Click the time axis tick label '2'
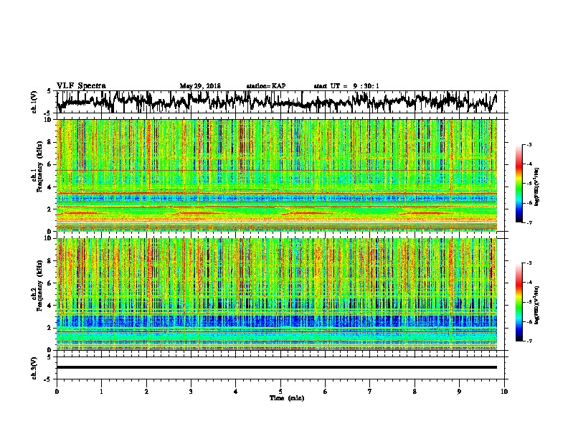The image size is (568, 439). click(146, 392)
